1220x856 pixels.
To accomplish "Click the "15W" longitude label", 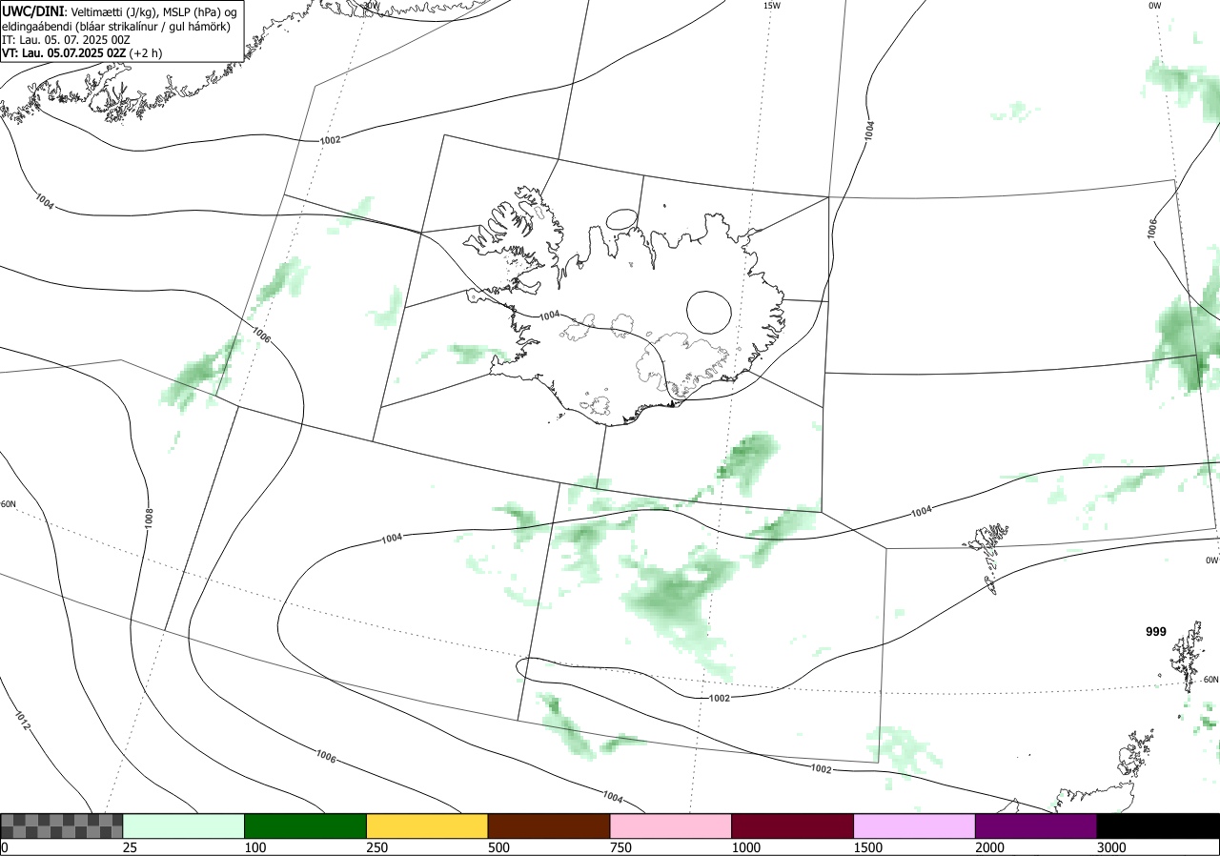I will (x=772, y=6).
